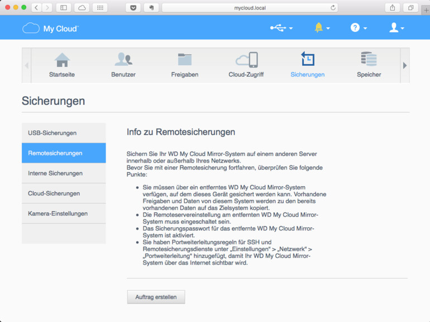Click the Speicher label text
The width and height of the screenshot is (430, 322).
click(x=369, y=75)
